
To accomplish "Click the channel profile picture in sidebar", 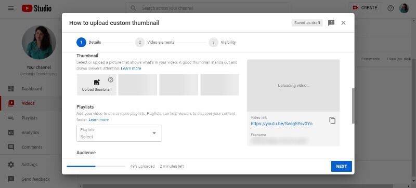I will coord(39,43).
